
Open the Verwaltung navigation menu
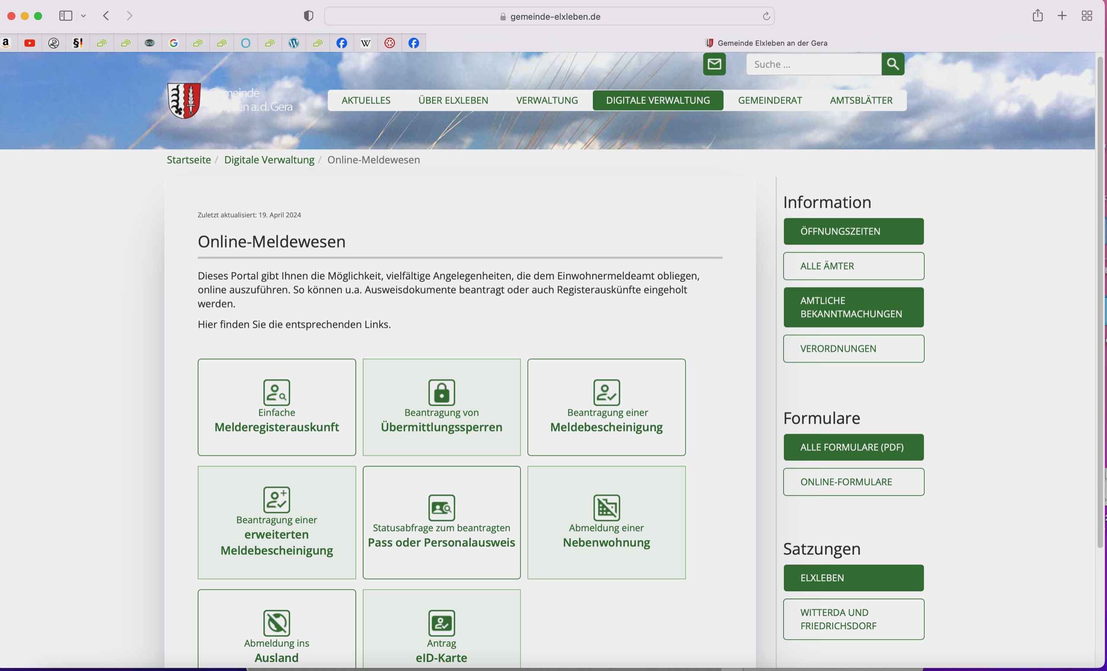point(546,100)
